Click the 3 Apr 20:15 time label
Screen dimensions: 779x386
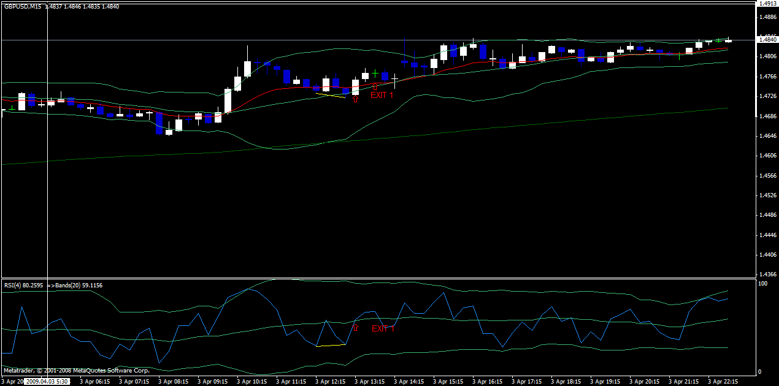click(x=645, y=381)
